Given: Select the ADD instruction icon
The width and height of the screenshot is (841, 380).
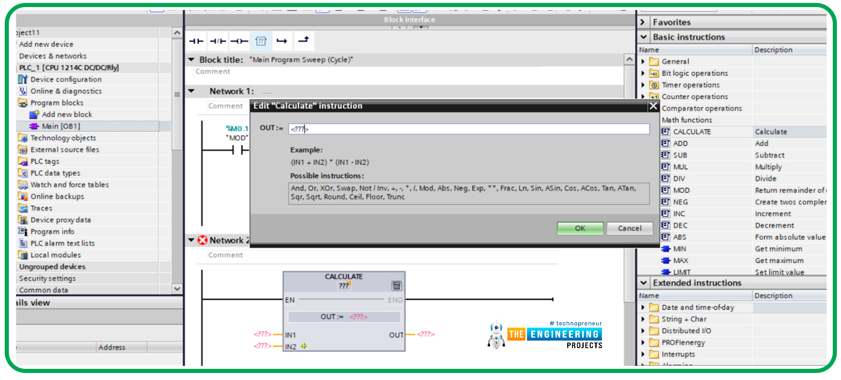Looking at the screenshot, I should (666, 144).
